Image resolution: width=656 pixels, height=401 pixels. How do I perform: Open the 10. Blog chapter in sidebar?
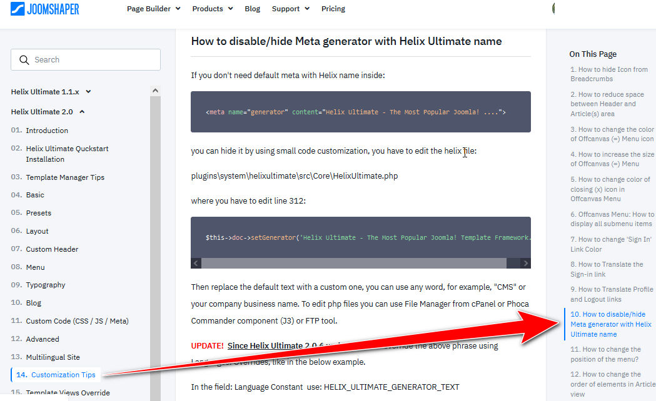click(26, 303)
